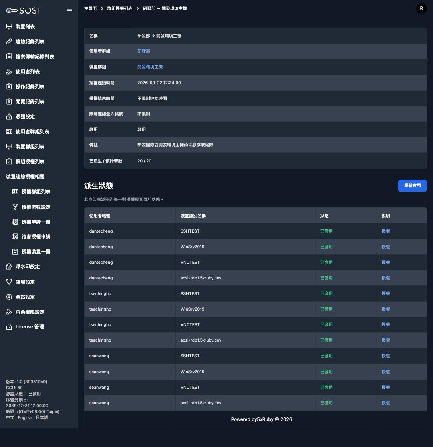
Task: Click the shield icon beside 領域設定
Action: (x=9, y=282)
